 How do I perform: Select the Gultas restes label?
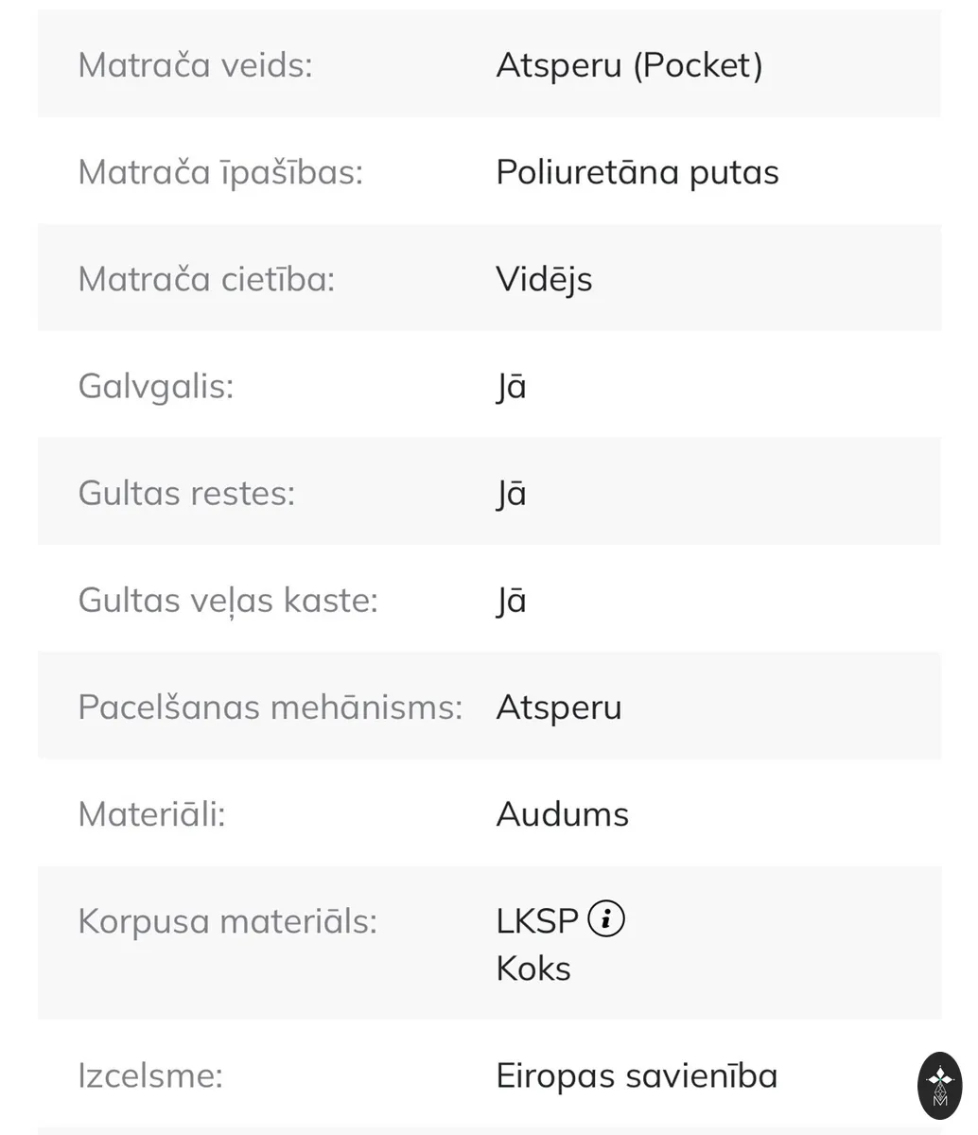(x=186, y=493)
